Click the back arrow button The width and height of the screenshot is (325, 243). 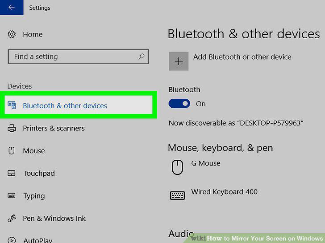coord(12,8)
